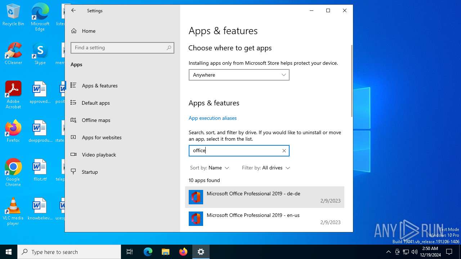Clear the app search box text
The image size is (461, 259).
284,151
